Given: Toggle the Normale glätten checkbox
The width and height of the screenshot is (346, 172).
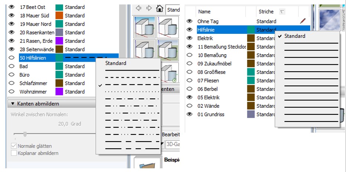Looking at the screenshot, I should pos(14,146).
